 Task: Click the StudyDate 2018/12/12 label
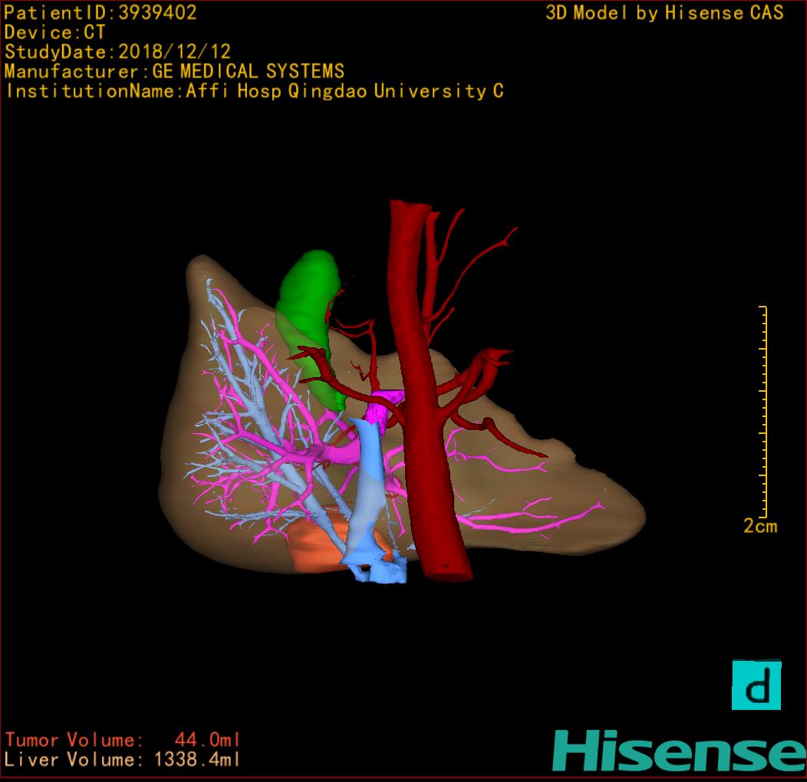(117, 52)
